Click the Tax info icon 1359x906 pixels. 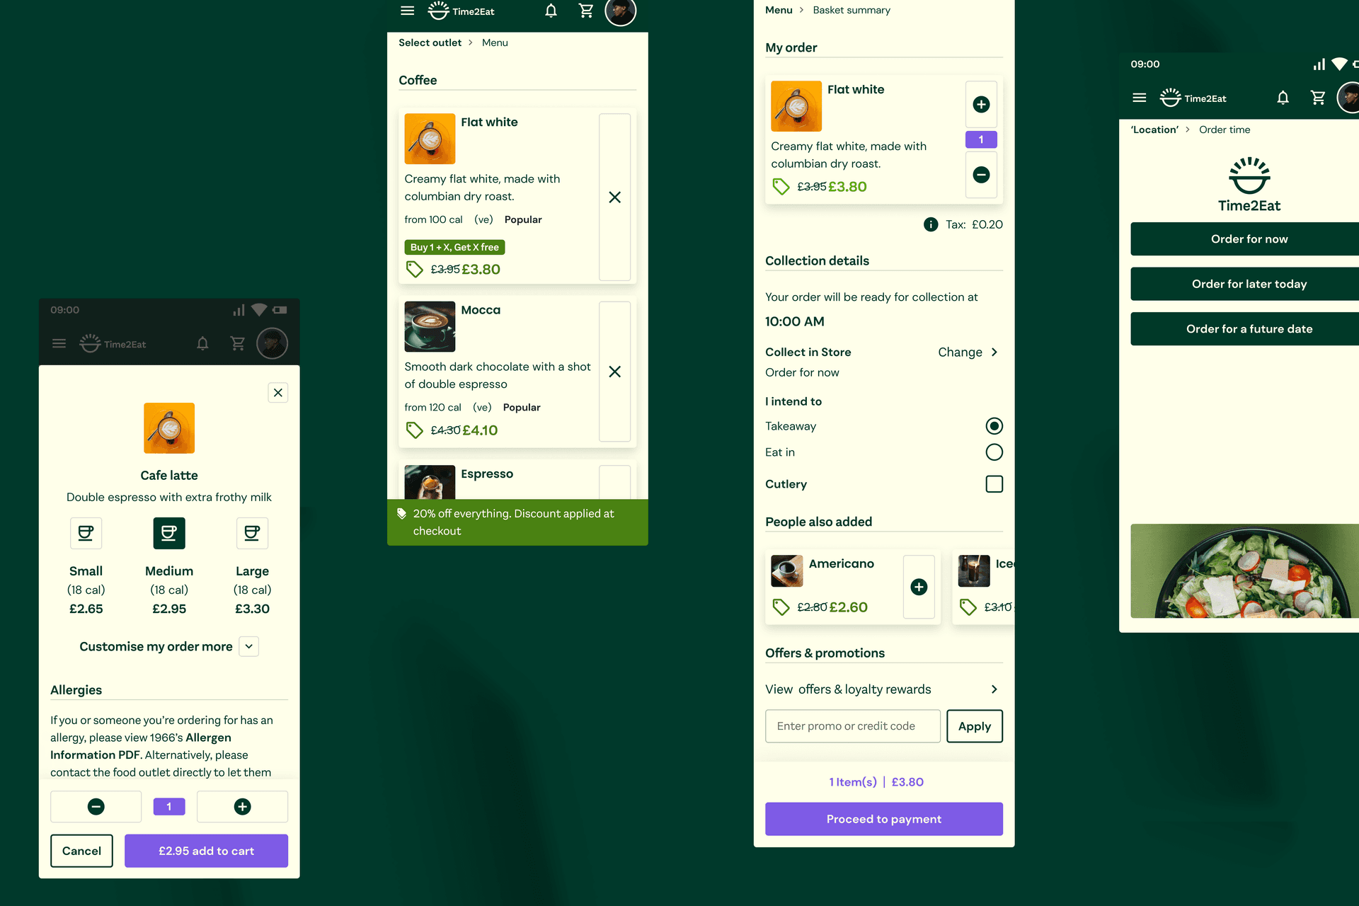pyautogui.click(x=931, y=224)
